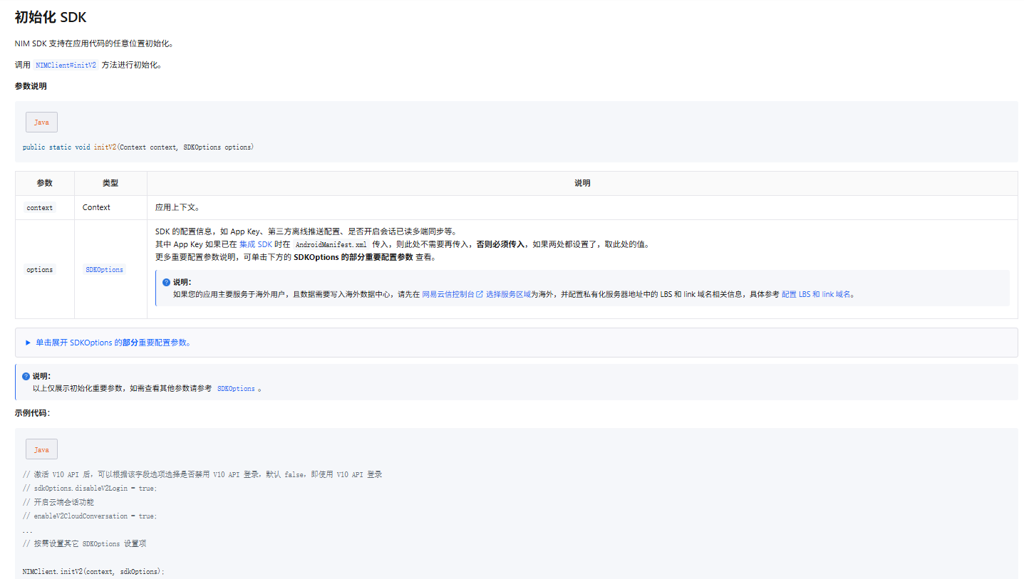Open the 网易云信控制台 link
The width and height of the screenshot is (1024, 579).
pos(448,293)
